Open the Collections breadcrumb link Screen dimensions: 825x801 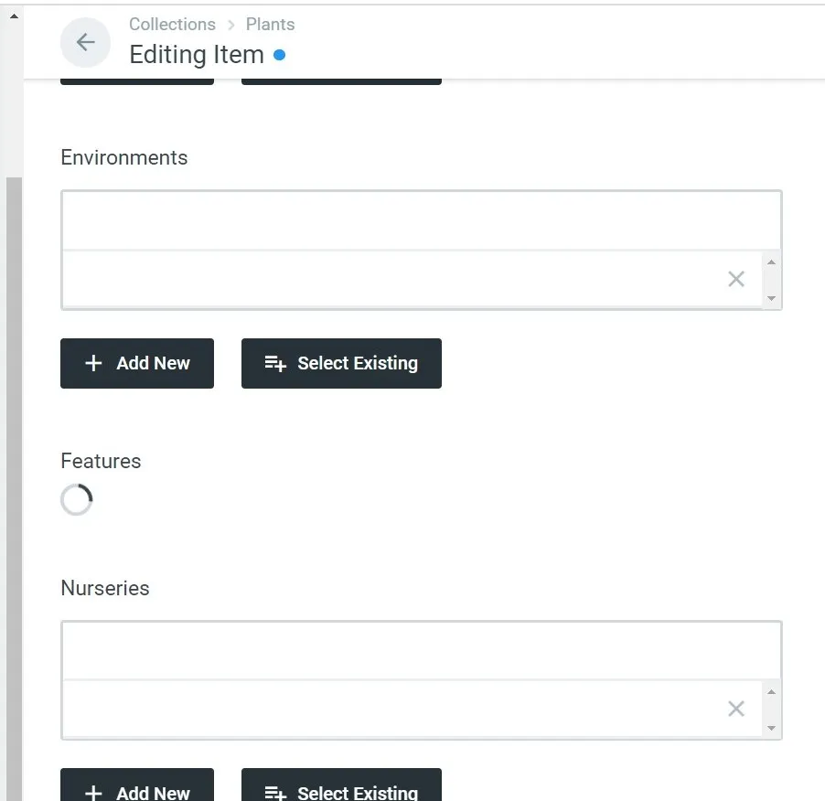172,24
